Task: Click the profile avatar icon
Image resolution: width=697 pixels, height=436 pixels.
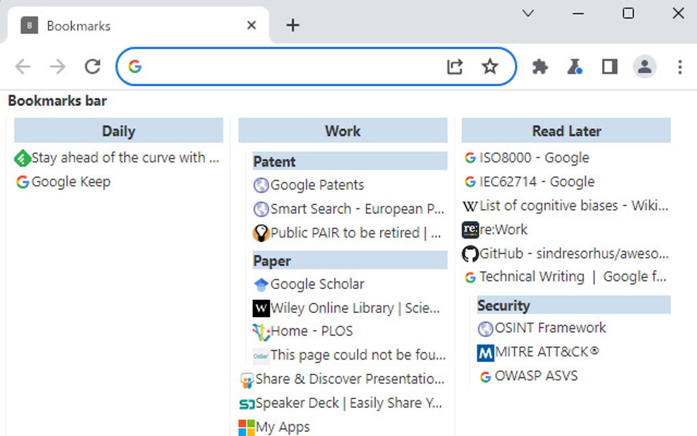Action: (644, 66)
